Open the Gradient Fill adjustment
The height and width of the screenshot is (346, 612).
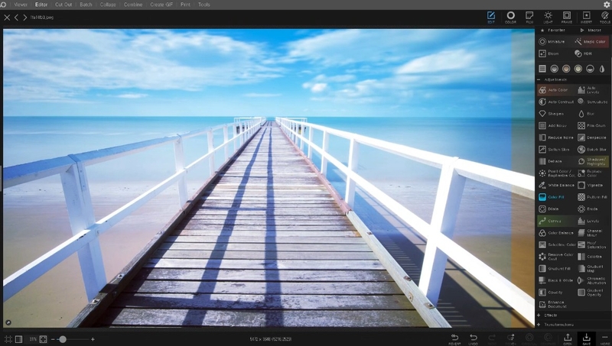click(x=556, y=268)
